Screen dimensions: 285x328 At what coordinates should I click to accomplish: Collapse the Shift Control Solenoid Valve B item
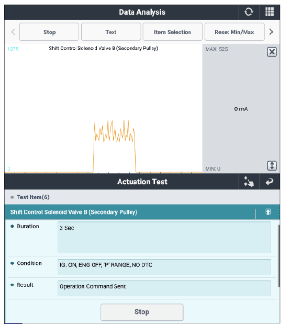pyautogui.click(x=268, y=212)
